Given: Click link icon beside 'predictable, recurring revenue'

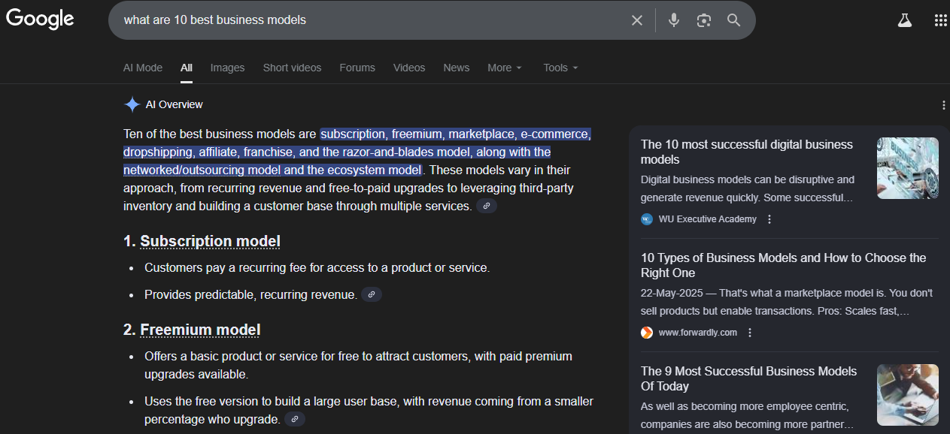Looking at the screenshot, I should (x=372, y=295).
